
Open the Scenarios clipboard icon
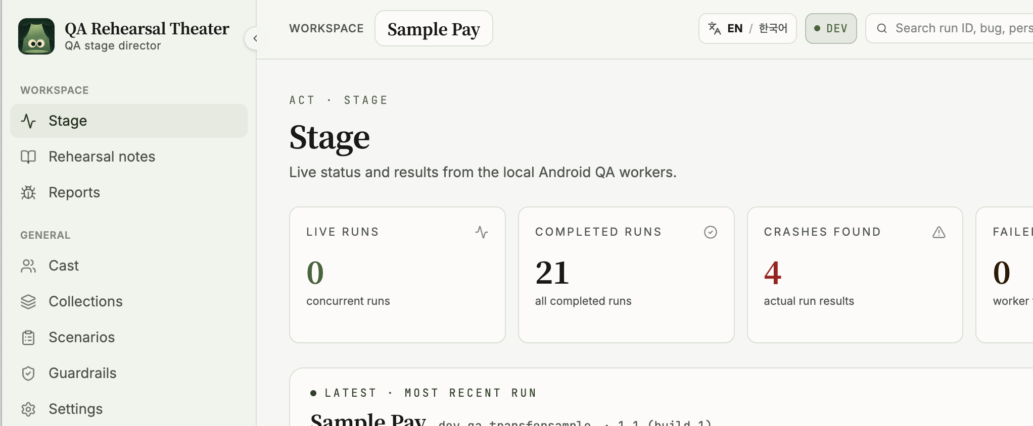click(28, 337)
